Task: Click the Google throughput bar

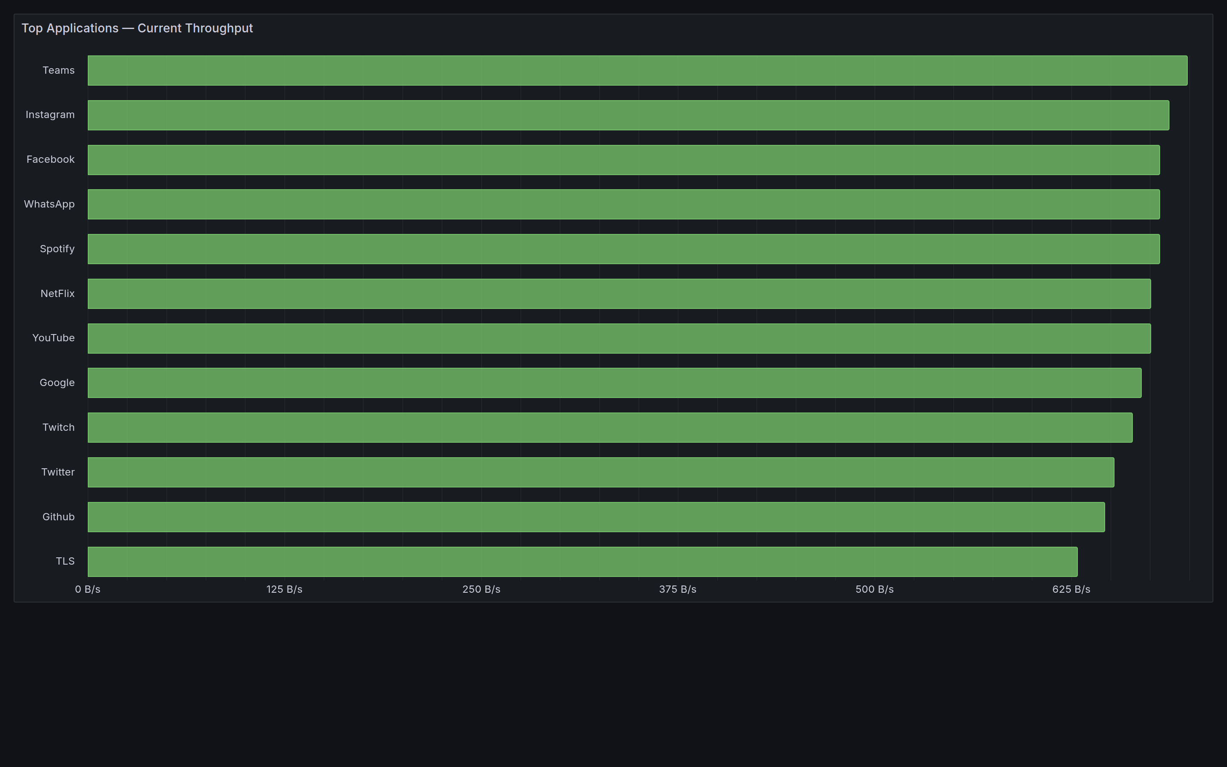Action: [x=608, y=383]
